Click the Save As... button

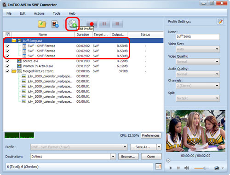tap(143, 147)
